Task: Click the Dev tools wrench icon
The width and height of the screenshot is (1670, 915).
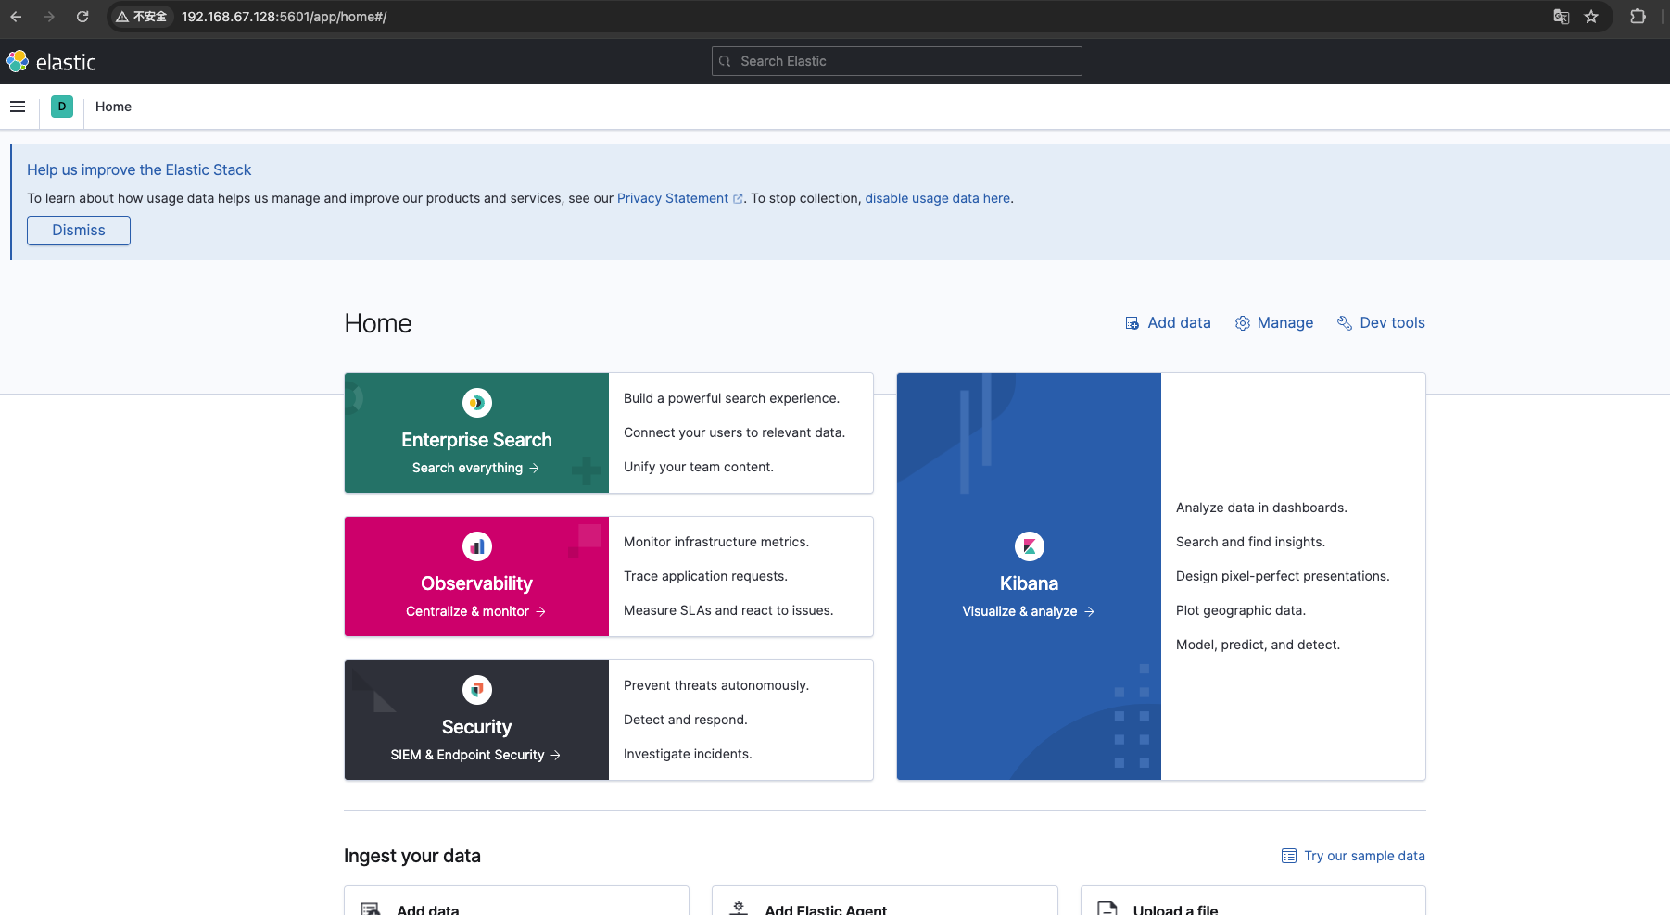Action: (1345, 323)
